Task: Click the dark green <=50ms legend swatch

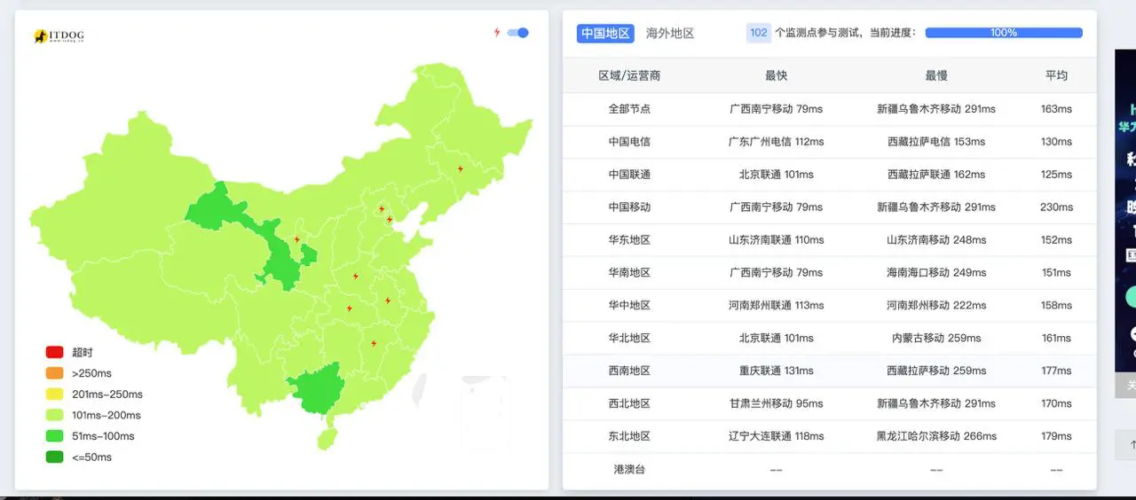Action: (54, 457)
